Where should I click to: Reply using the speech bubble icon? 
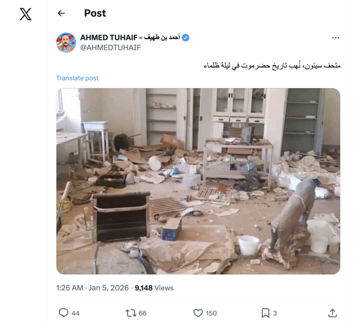[64, 313]
